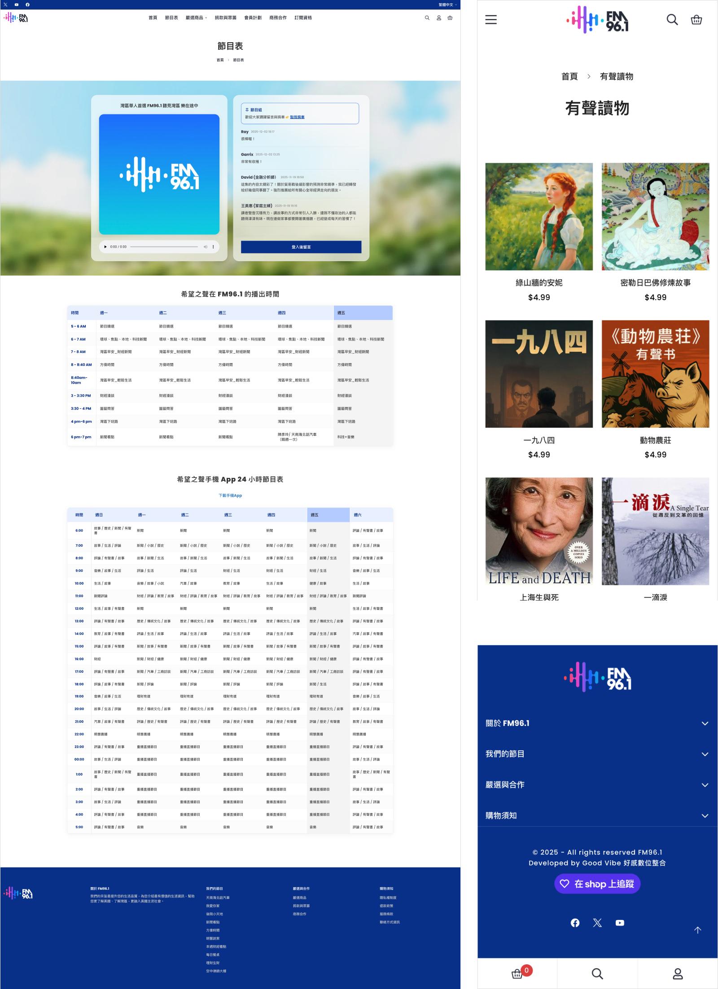Click 首頁 in the desktop breadcrumb
718x989 pixels.
point(220,60)
